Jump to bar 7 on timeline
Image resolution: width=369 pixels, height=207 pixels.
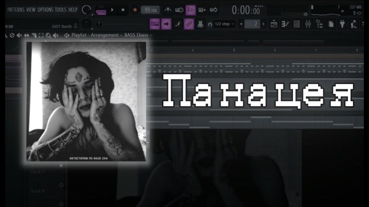pyautogui.click(x=316, y=50)
